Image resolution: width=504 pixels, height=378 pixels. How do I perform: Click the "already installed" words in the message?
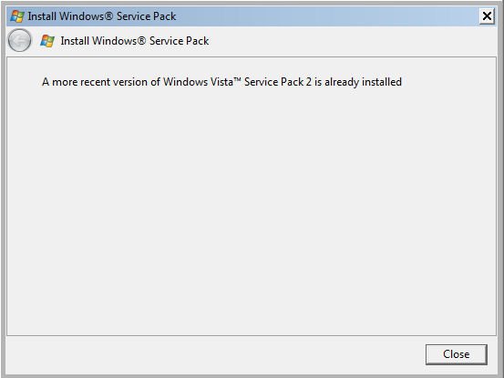[363, 82]
